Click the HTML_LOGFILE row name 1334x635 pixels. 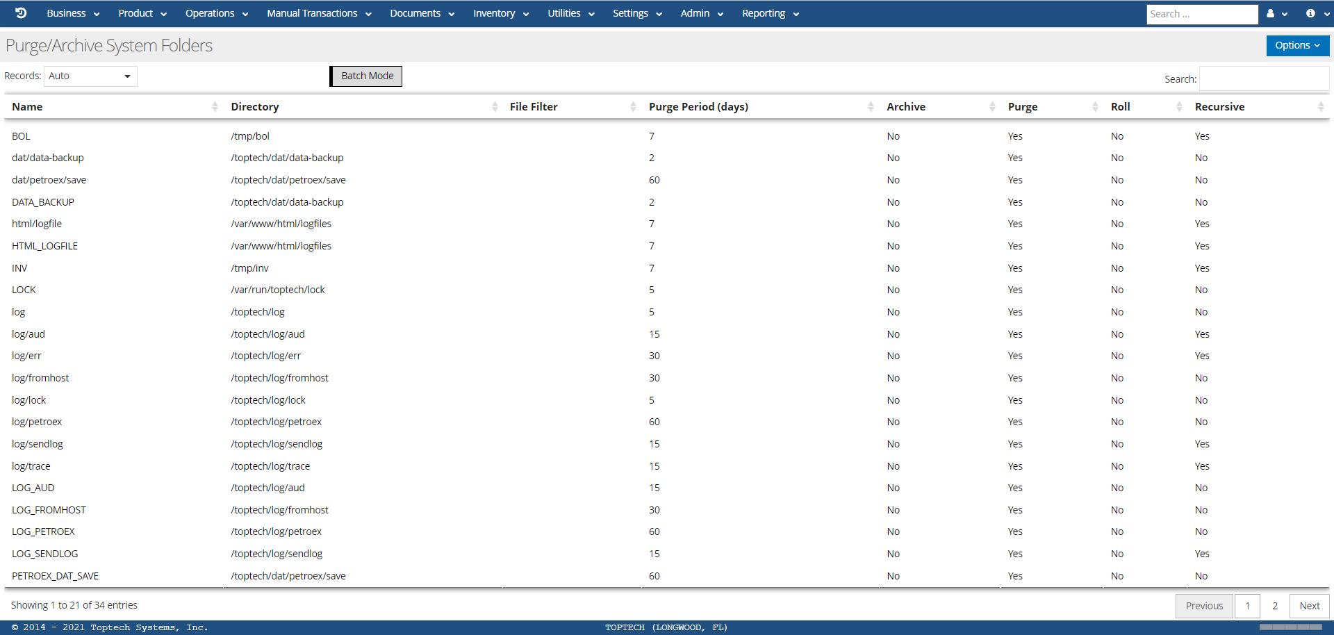pos(44,246)
